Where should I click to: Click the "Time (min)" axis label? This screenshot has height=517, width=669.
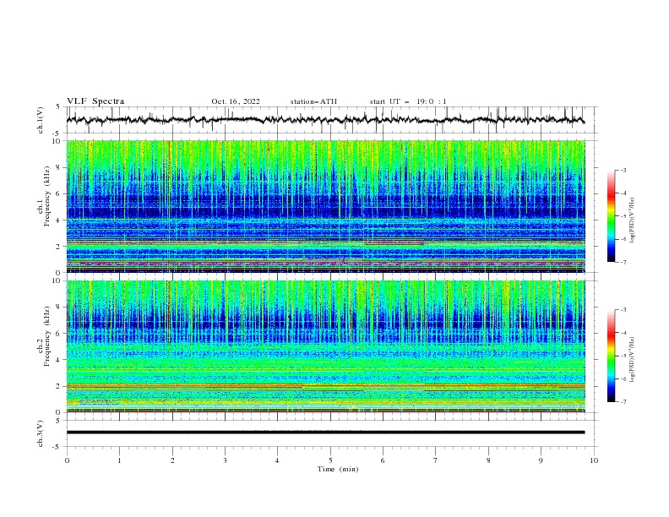(338, 469)
